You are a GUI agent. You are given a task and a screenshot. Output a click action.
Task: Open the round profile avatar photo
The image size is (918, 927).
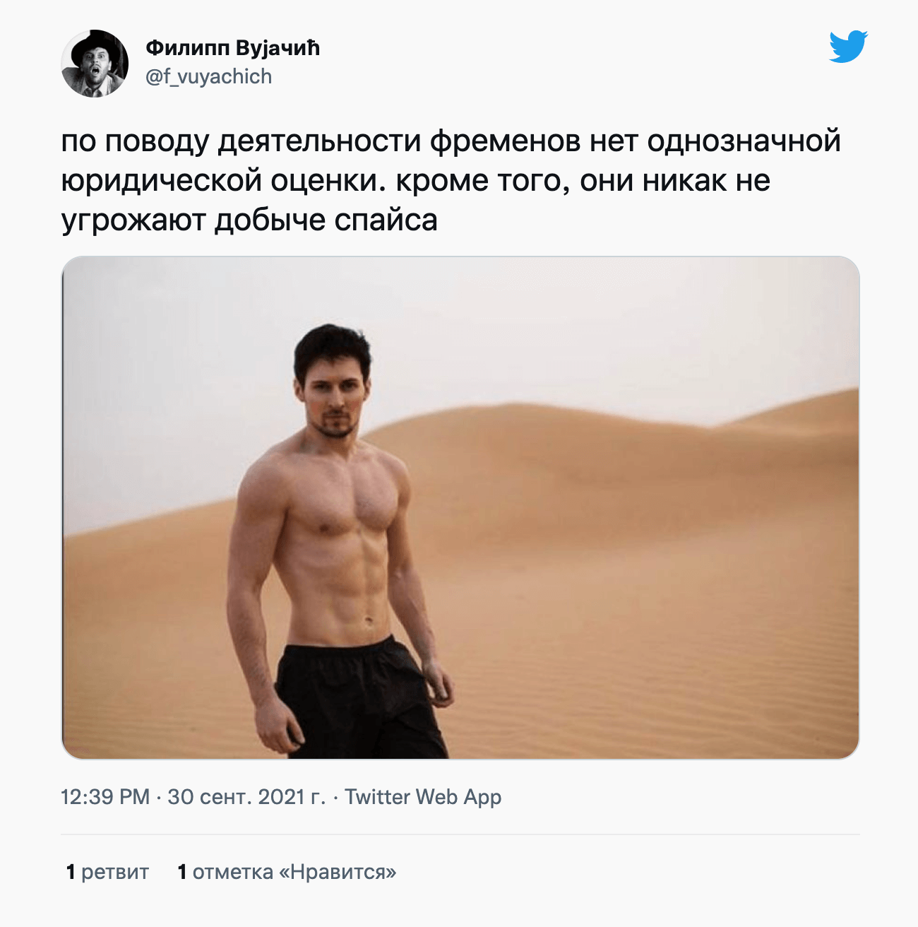click(95, 64)
